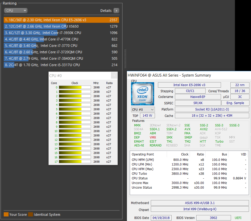Click the Core 0 clock bar

tap(75, 87)
